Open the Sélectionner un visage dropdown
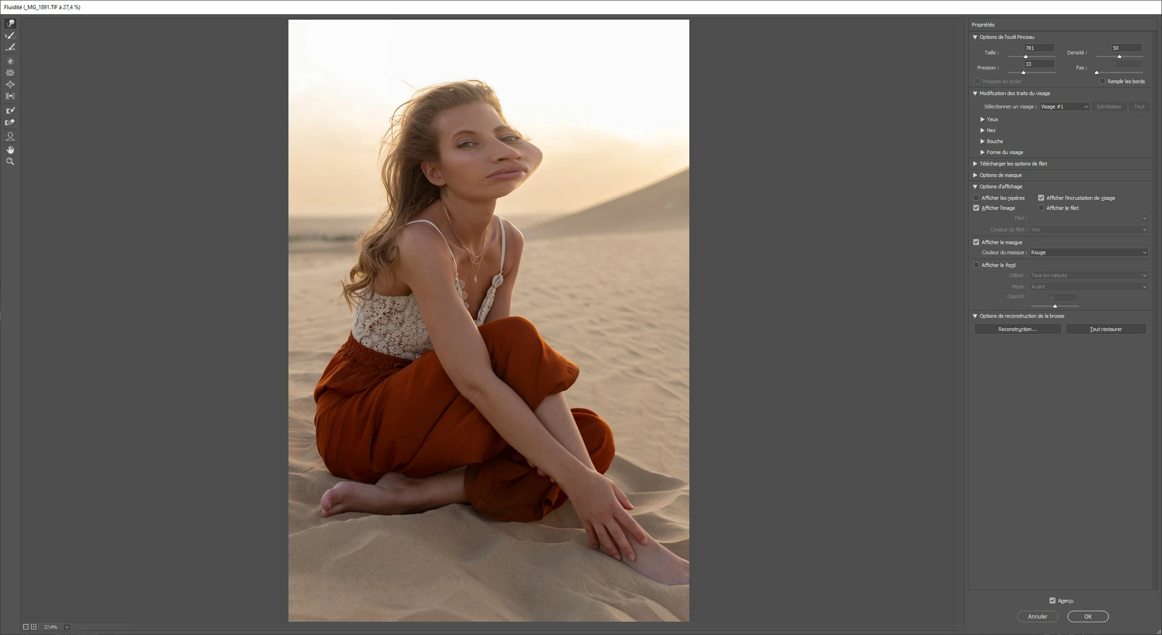The height and width of the screenshot is (635, 1162). (1064, 107)
